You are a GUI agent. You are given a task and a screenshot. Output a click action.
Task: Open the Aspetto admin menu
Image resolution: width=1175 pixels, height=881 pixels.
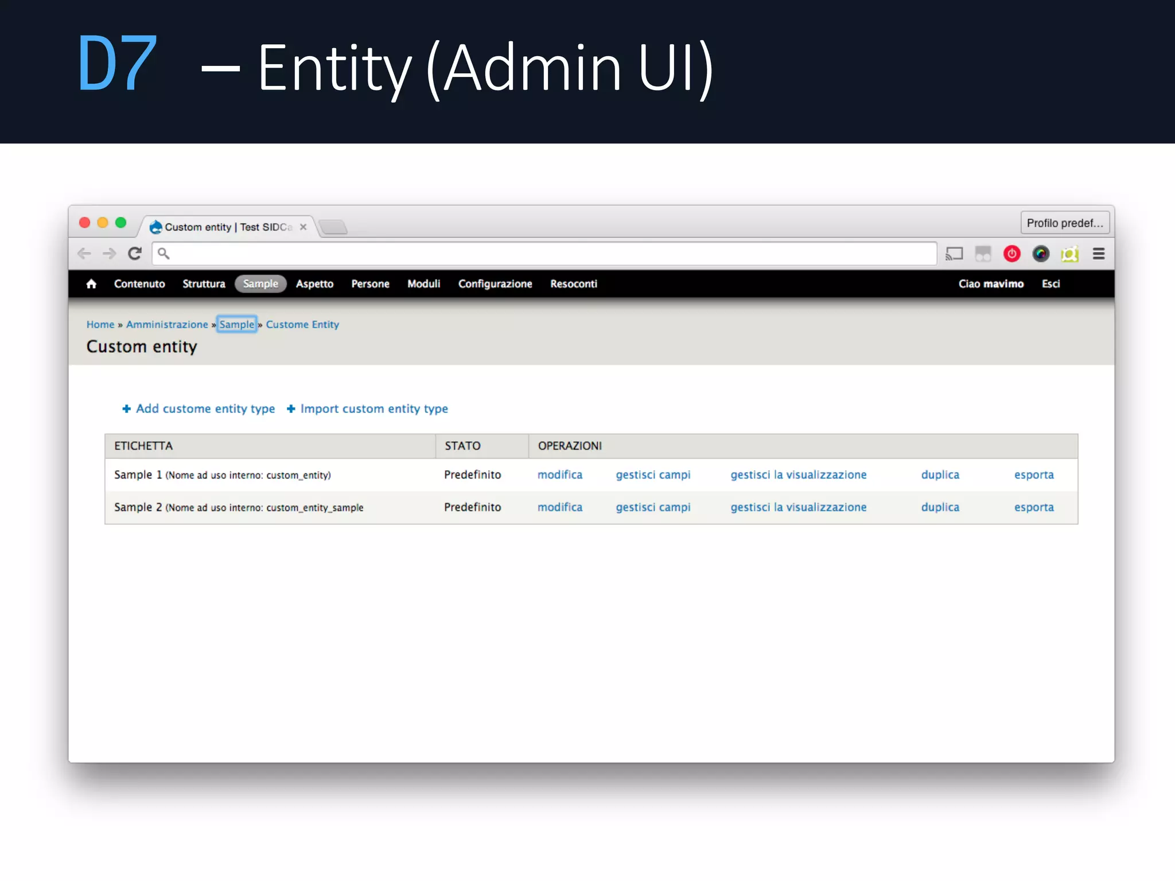(314, 284)
